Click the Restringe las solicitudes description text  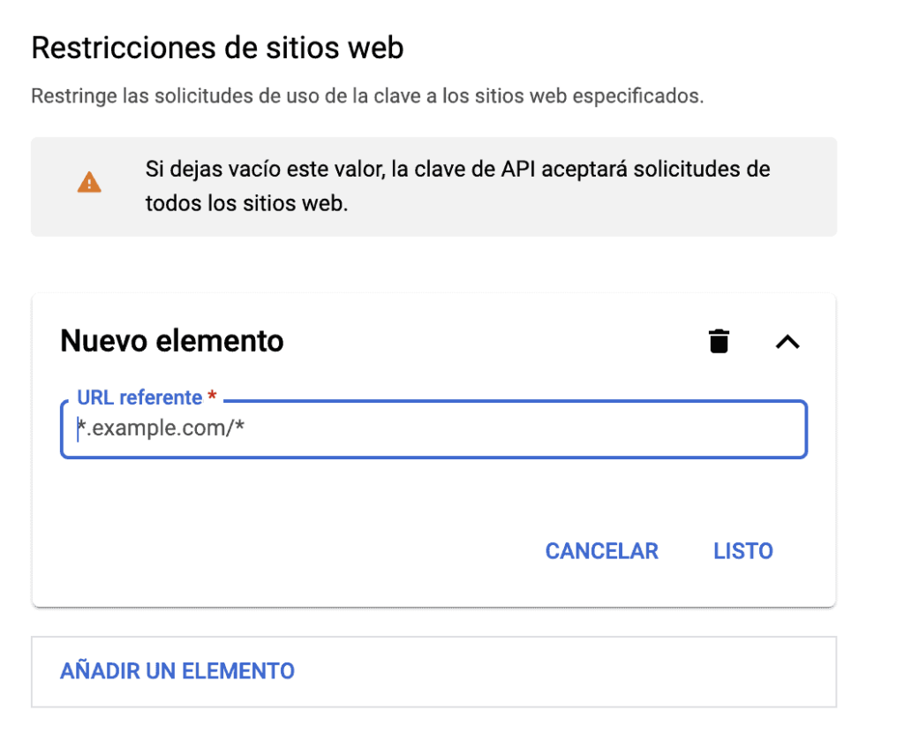coord(367,96)
